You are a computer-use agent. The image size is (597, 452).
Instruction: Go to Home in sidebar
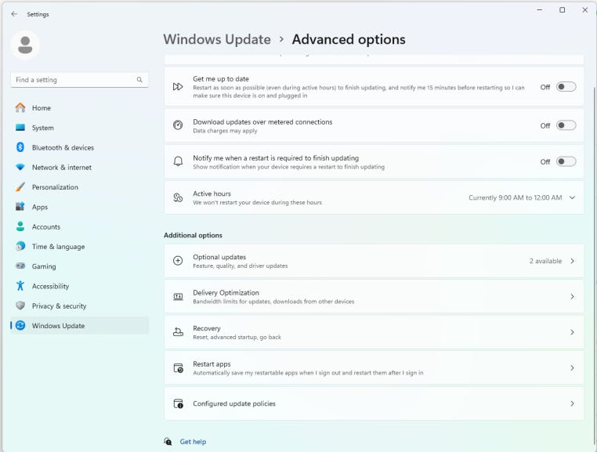coord(80,108)
